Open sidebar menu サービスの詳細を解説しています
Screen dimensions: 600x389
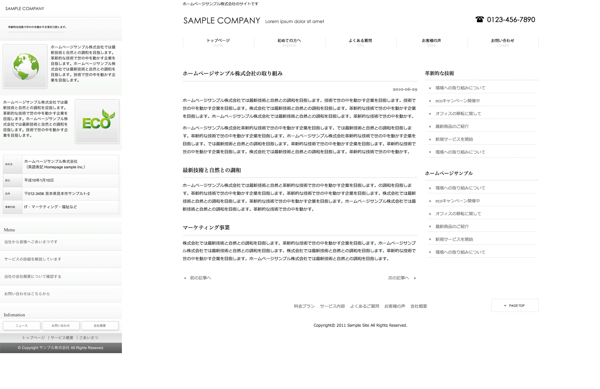click(x=33, y=259)
